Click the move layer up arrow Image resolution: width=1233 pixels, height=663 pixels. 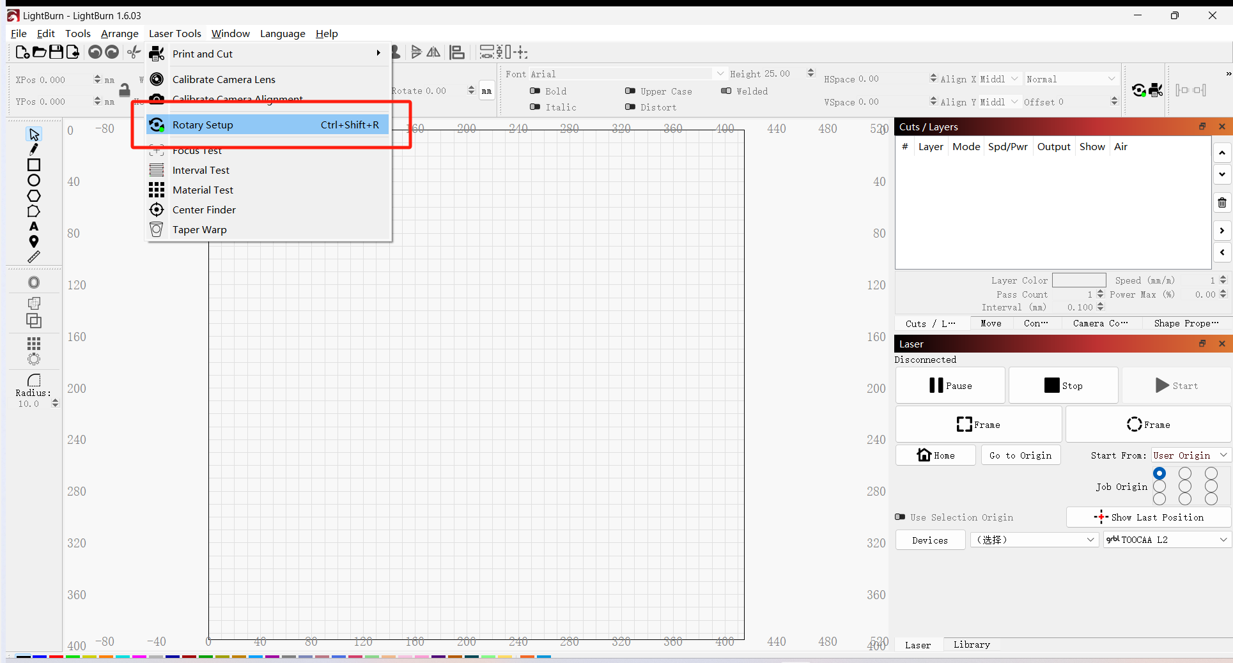point(1222,153)
